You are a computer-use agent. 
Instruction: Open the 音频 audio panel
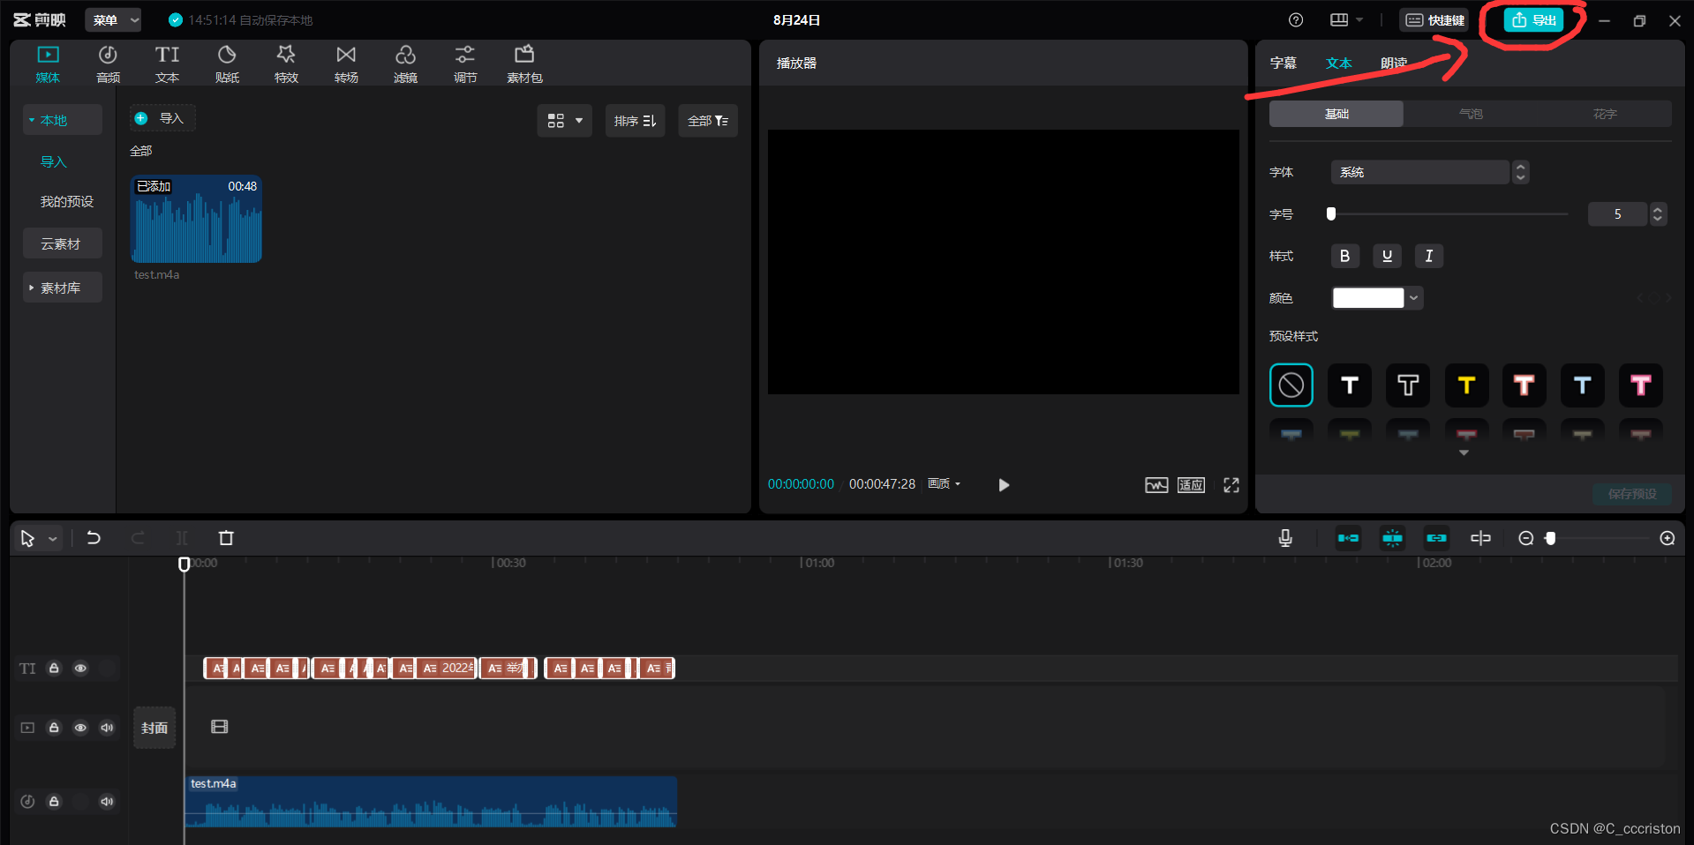108,64
